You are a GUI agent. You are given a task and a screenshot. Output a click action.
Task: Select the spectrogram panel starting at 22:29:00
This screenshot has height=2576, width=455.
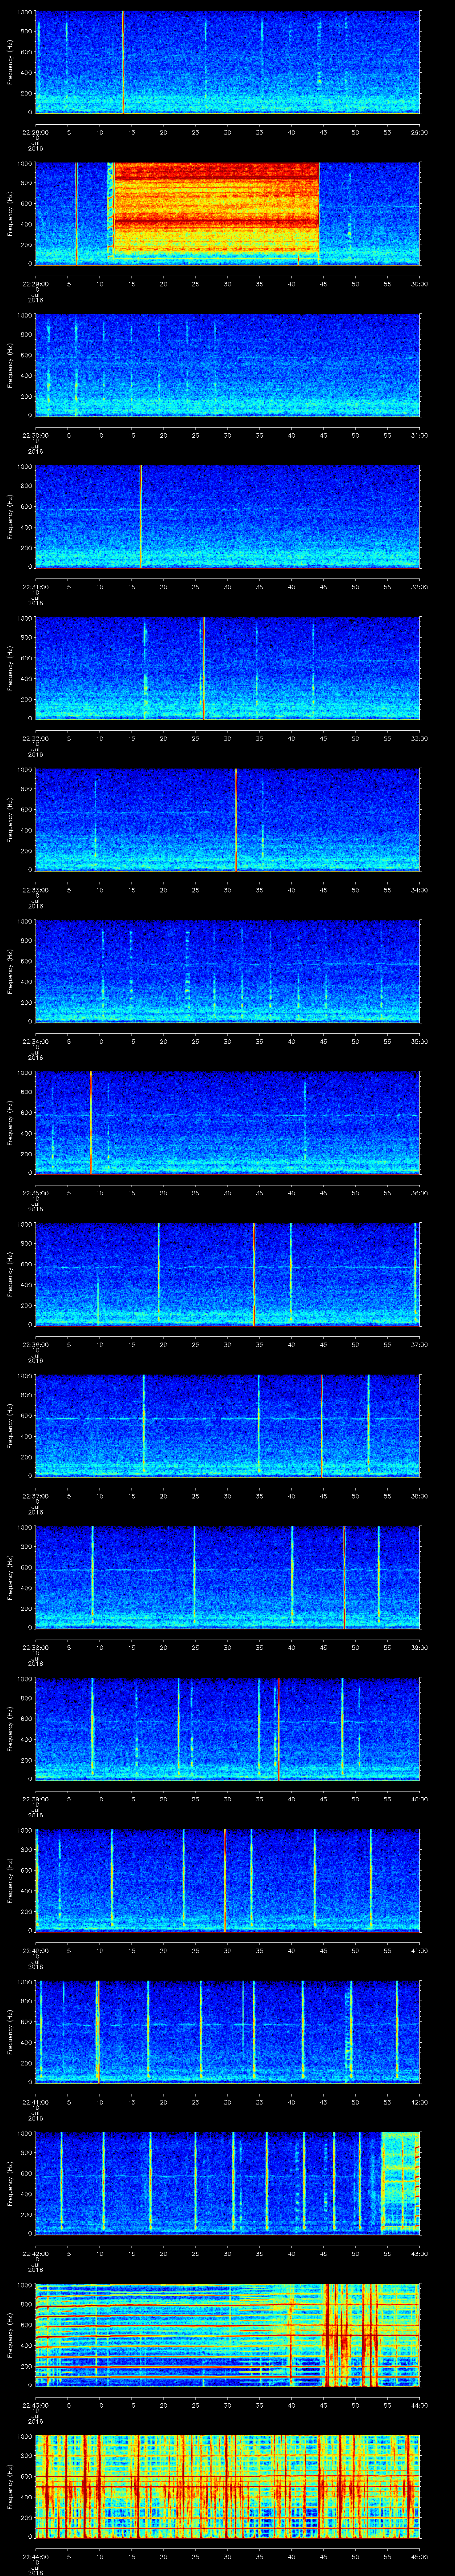[x=227, y=213]
